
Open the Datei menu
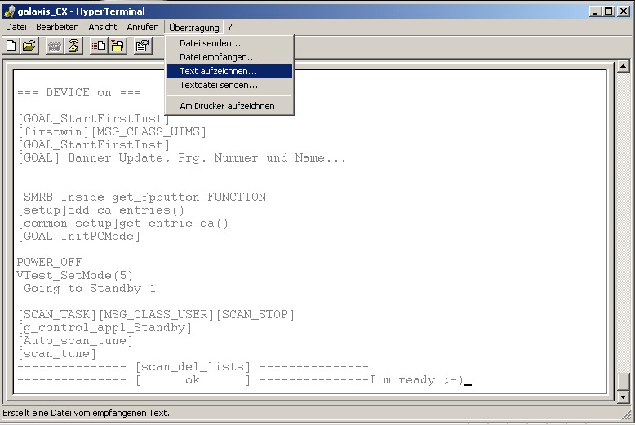pos(16,27)
